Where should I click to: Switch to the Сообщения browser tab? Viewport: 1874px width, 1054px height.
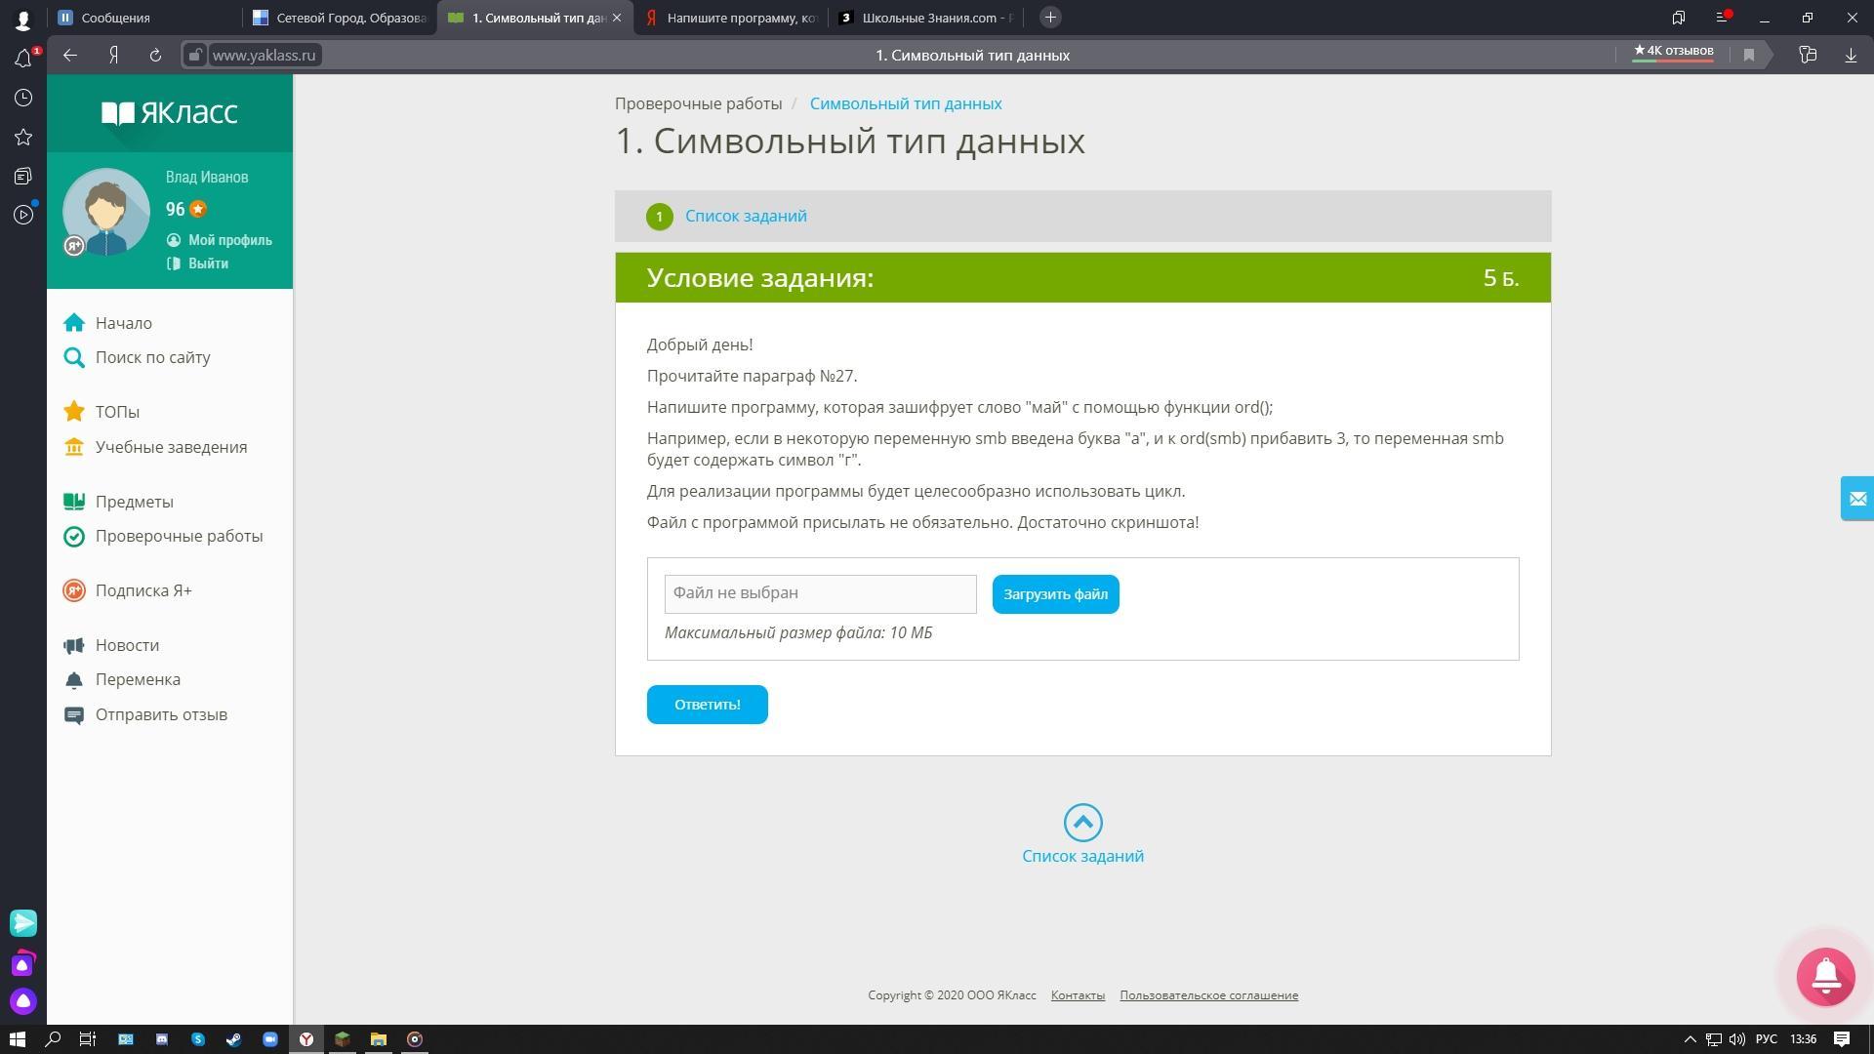[115, 18]
